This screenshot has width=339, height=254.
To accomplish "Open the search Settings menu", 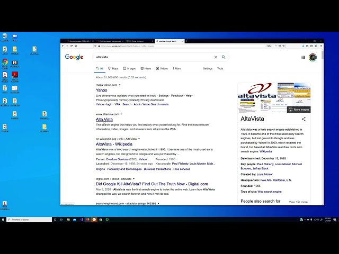I will pyautogui.click(x=208, y=68).
